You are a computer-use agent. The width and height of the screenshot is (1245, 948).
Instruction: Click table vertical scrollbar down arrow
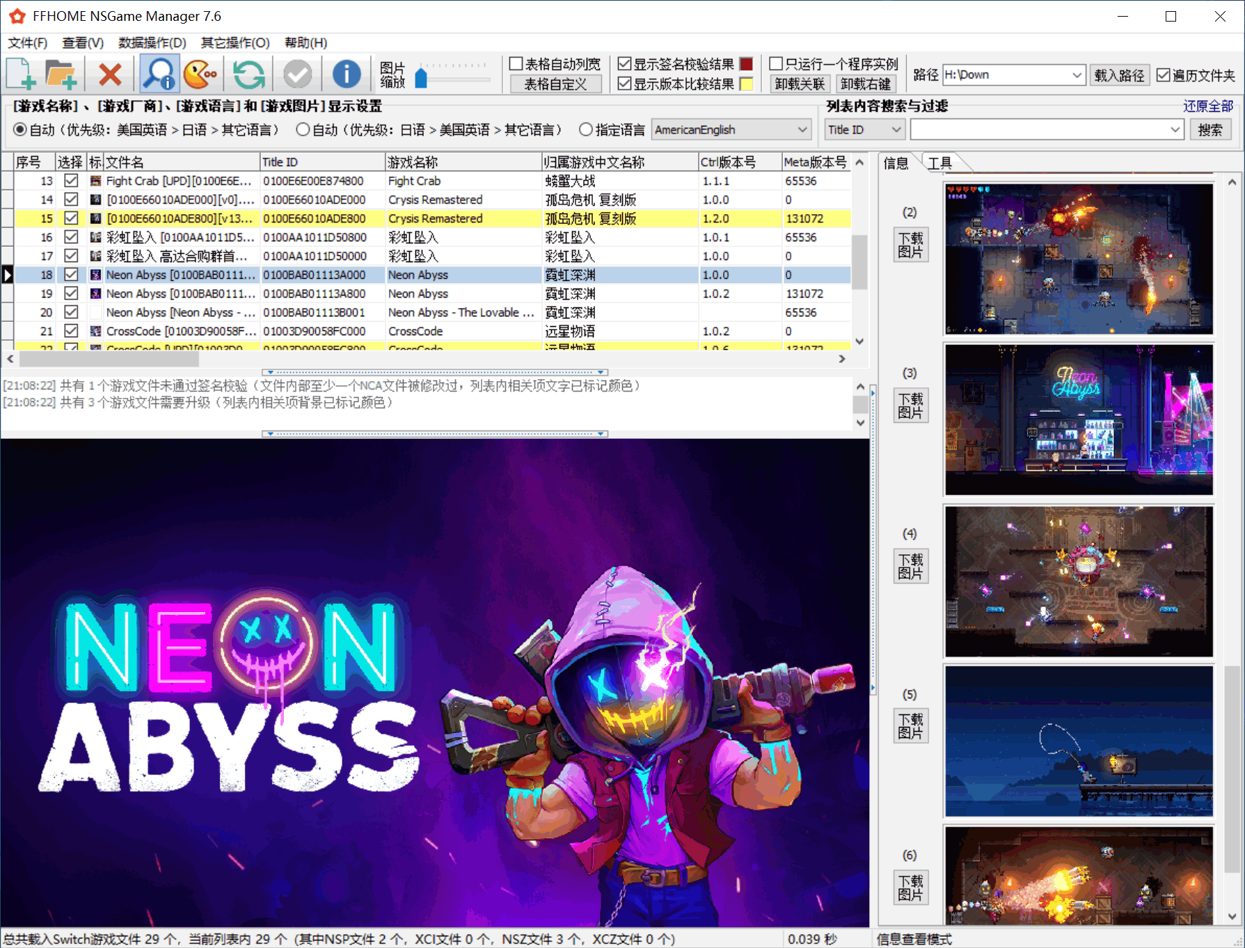point(859,342)
